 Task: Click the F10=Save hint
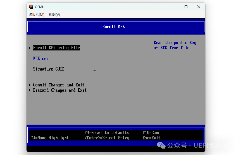[x=151, y=133]
